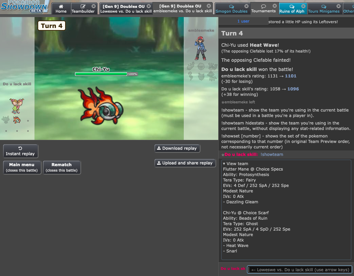
Task: Click Do u lack skill's trainer avatar
Action: (17, 106)
